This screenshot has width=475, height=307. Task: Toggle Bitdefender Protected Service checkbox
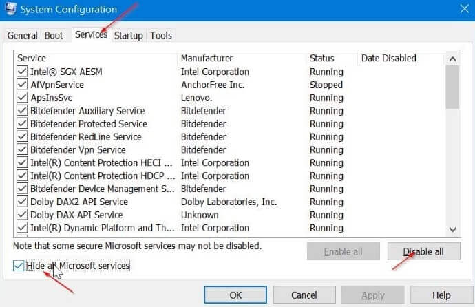coord(22,123)
